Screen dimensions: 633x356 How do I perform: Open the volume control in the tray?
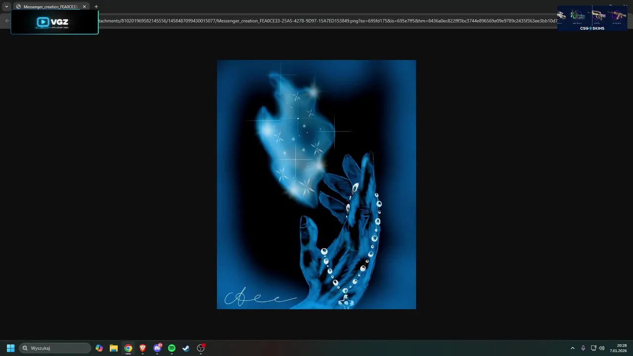tap(602, 348)
